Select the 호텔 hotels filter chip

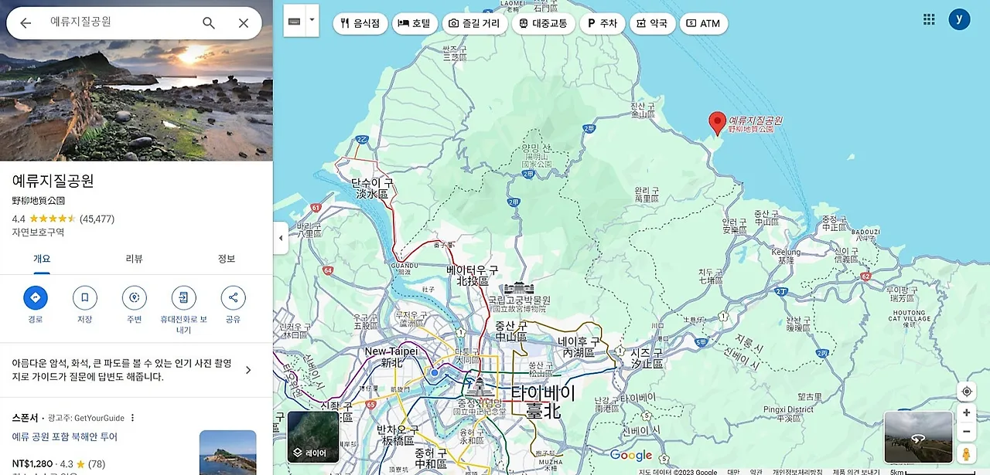[x=415, y=23]
